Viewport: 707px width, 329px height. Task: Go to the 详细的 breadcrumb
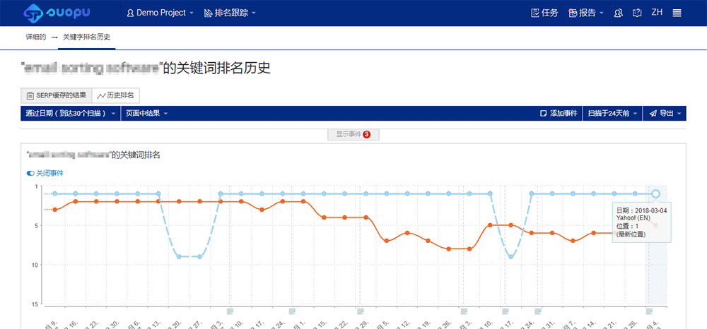point(35,37)
